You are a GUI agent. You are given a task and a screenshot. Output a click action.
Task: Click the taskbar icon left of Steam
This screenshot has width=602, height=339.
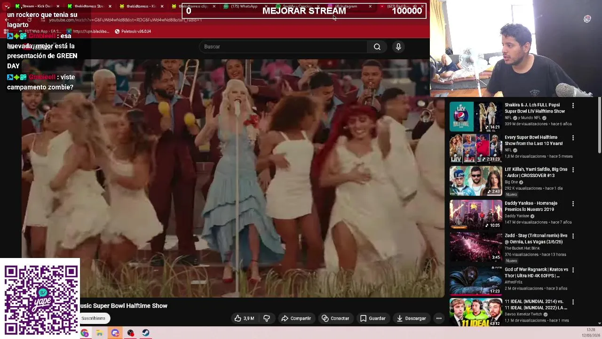tap(130, 333)
